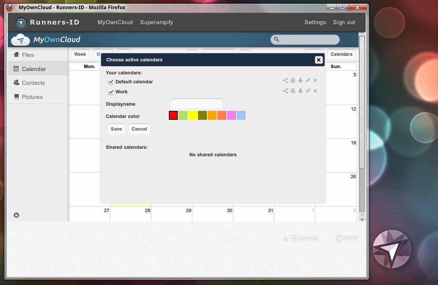Click the GRID footer logo
Viewport: 438px width, 285px height.
pyautogui.click(x=347, y=238)
